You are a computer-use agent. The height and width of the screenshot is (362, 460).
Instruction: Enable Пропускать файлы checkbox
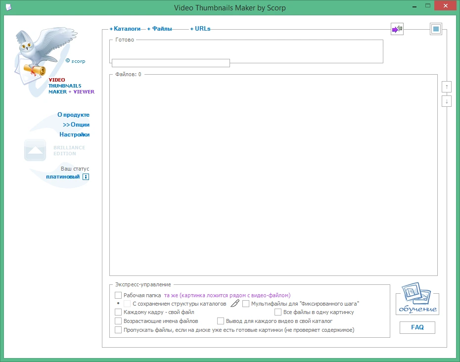[x=118, y=330]
